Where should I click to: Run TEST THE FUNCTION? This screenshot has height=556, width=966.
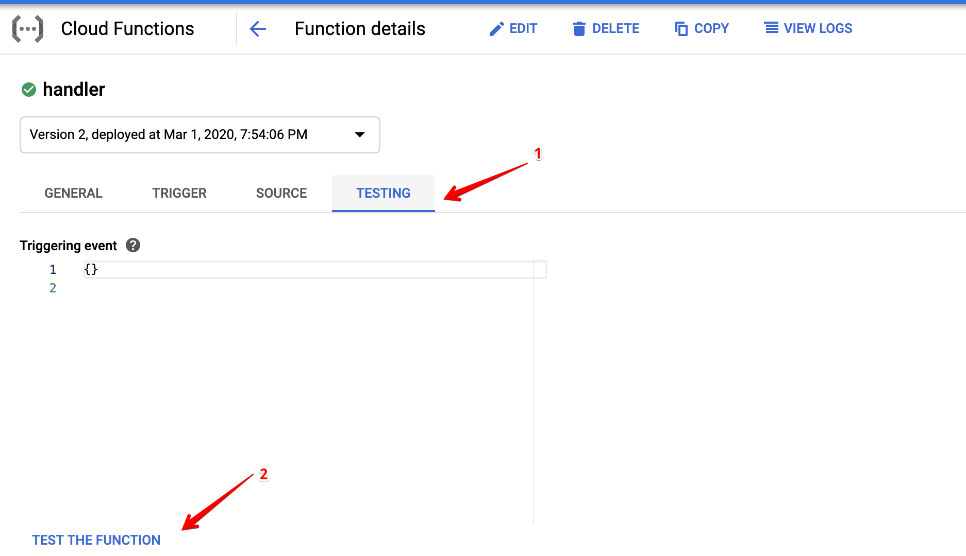tap(96, 540)
